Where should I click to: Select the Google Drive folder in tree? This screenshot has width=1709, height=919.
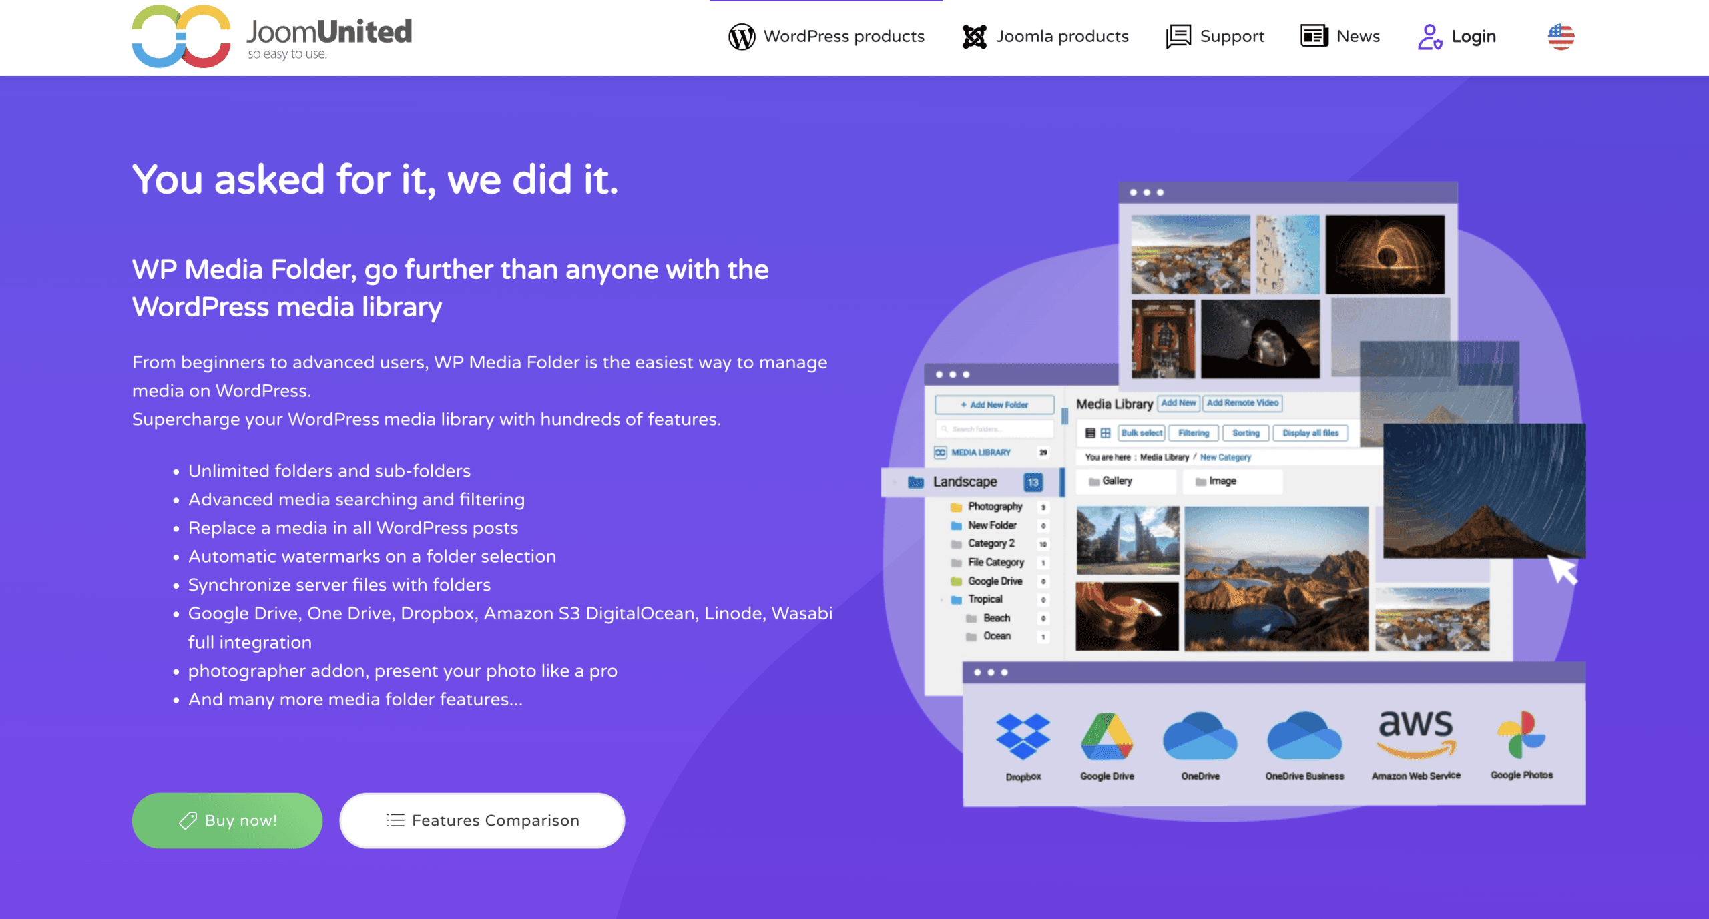(x=995, y=581)
